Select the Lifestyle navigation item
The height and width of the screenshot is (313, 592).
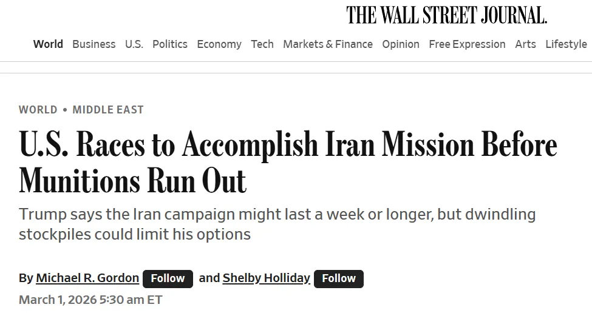(566, 44)
